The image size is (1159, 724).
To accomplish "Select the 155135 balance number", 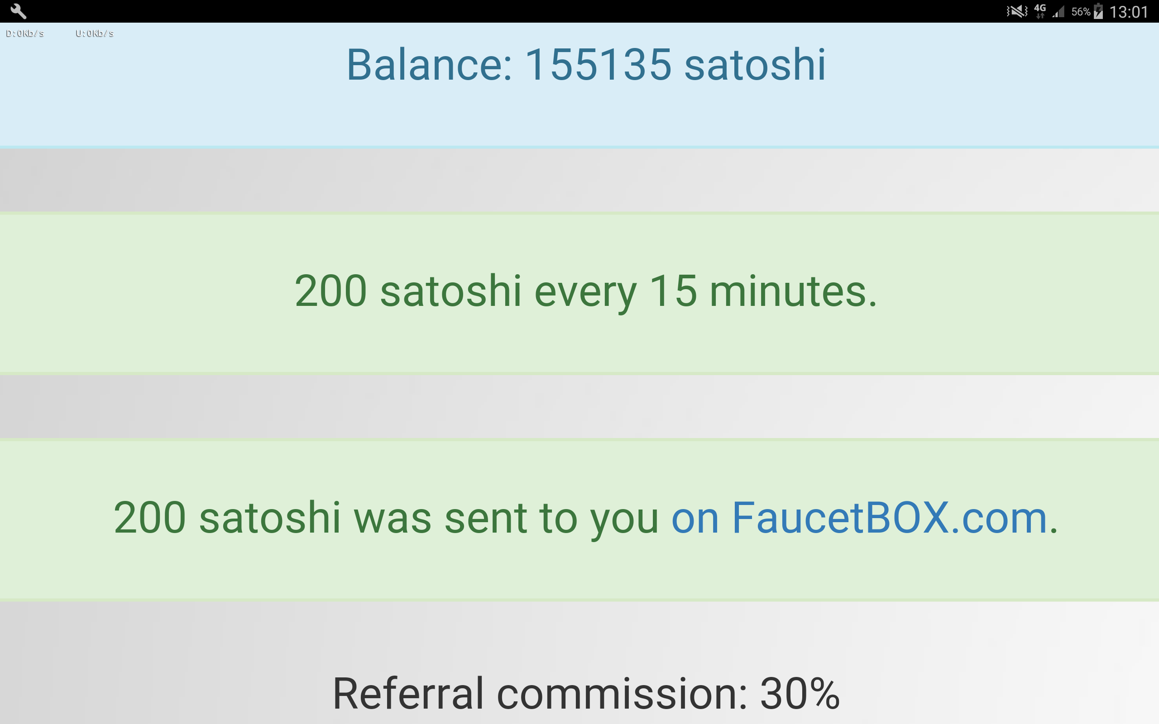I will pos(598,65).
